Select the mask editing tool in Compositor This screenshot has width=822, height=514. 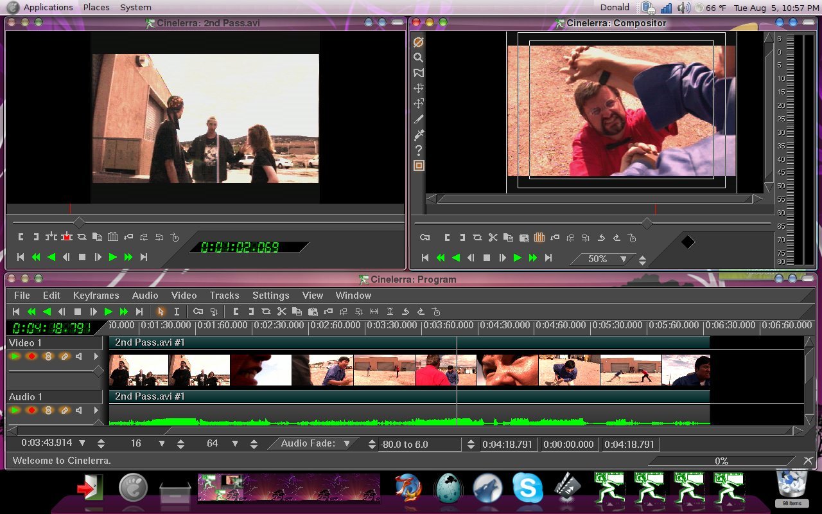(x=419, y=73)
